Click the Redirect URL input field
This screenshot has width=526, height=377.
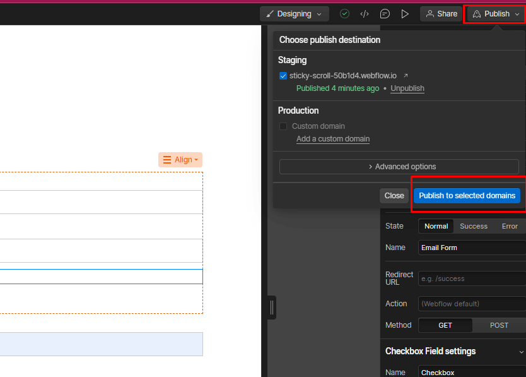[x=472, y=278]
